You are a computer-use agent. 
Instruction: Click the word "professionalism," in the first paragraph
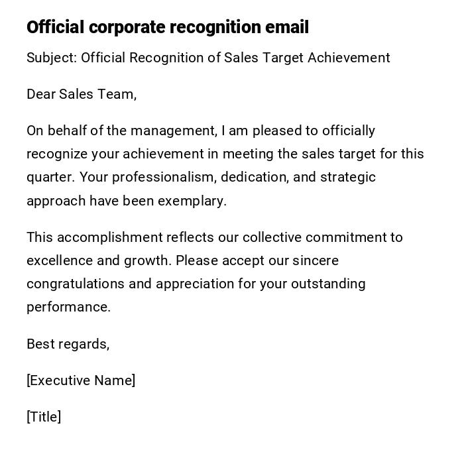point(164,177)
